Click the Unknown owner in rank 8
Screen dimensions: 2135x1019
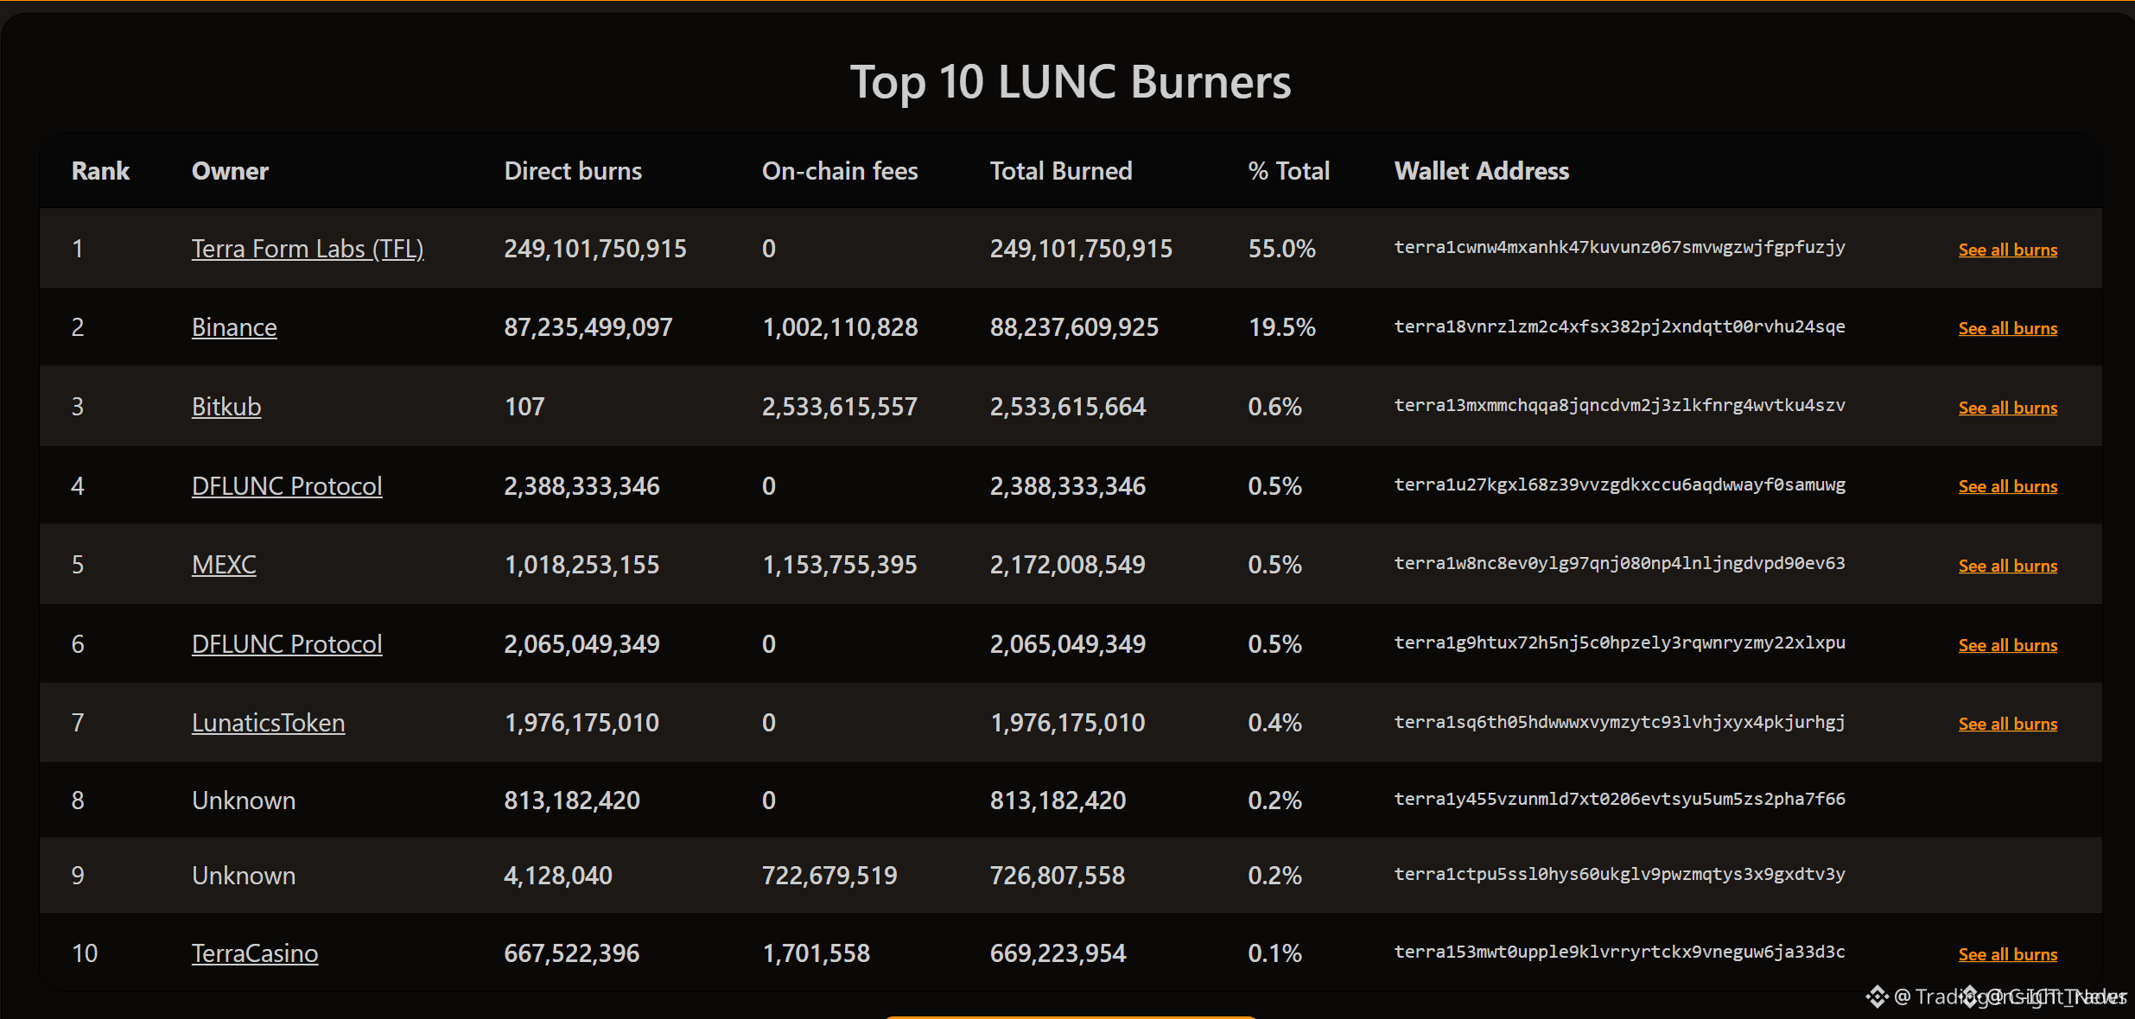point(244,801)
